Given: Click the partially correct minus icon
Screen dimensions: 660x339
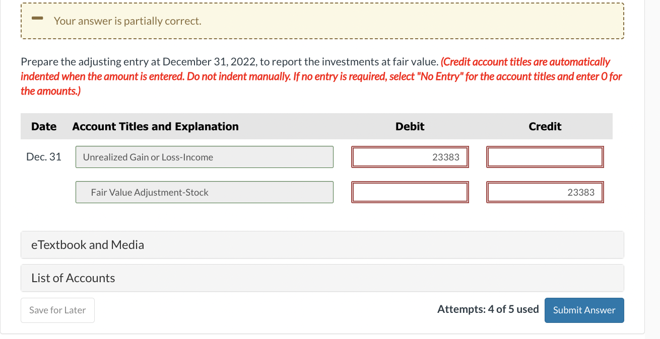Looking at the screenshot, I should (36, 20).
